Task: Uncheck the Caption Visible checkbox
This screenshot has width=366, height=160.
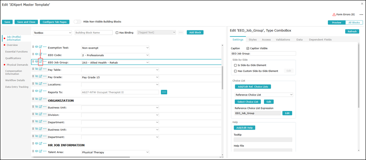Action: [248, 48]
